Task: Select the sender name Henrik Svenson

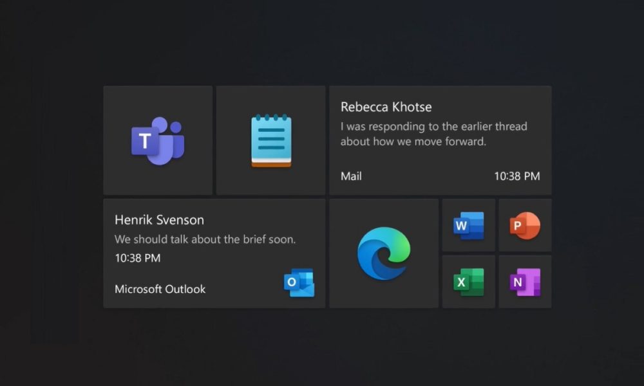Action: [x=158, y=219]
